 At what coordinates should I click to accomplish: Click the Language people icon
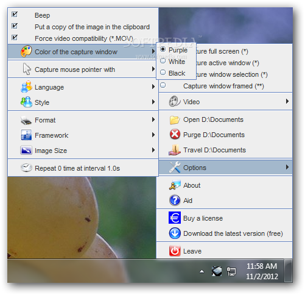click(26, 87)
